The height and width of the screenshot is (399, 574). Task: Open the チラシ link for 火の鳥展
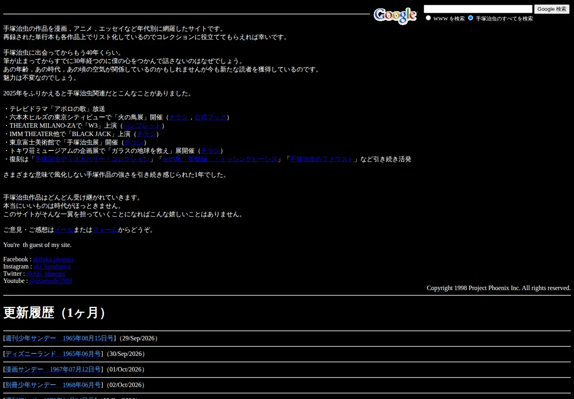tap(179, 117)
